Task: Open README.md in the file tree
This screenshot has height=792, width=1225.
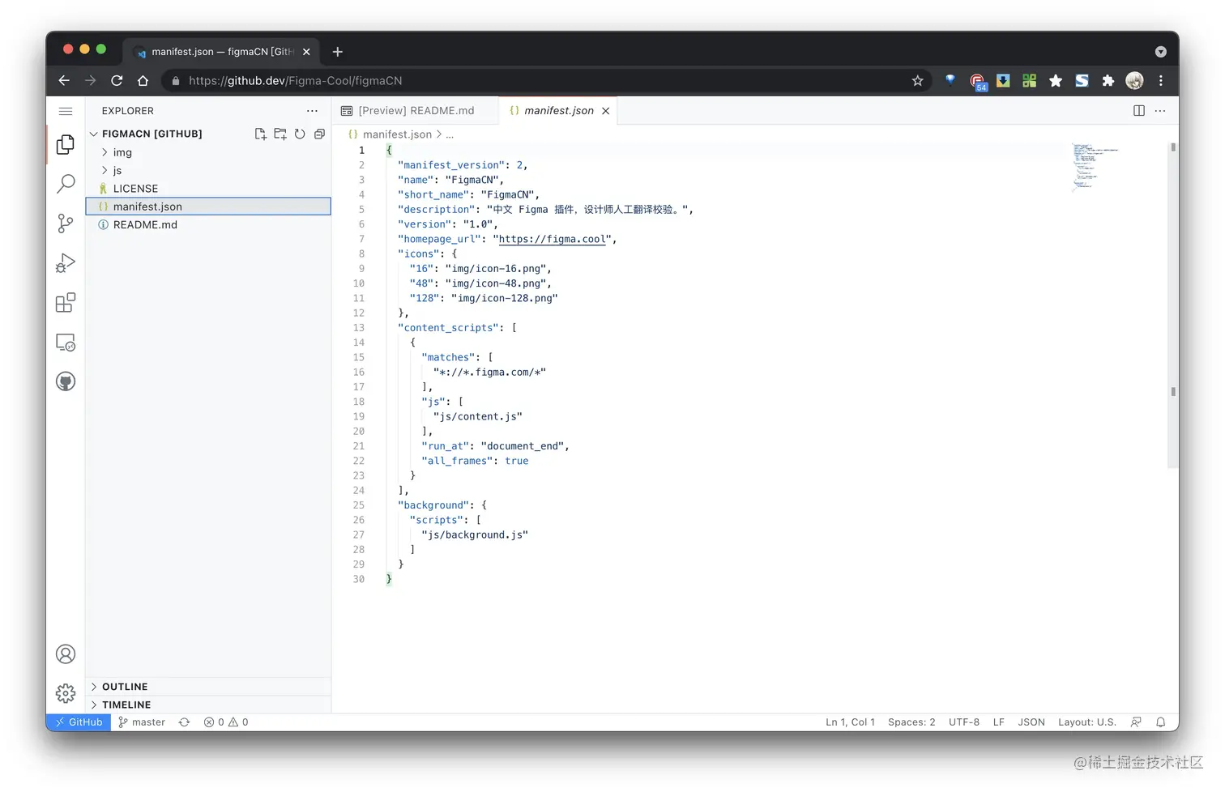Action: 208,225
